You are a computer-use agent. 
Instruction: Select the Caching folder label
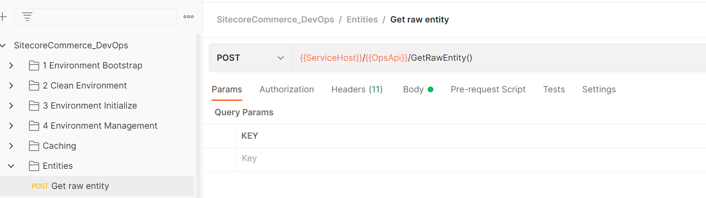(x=60, y=146)
